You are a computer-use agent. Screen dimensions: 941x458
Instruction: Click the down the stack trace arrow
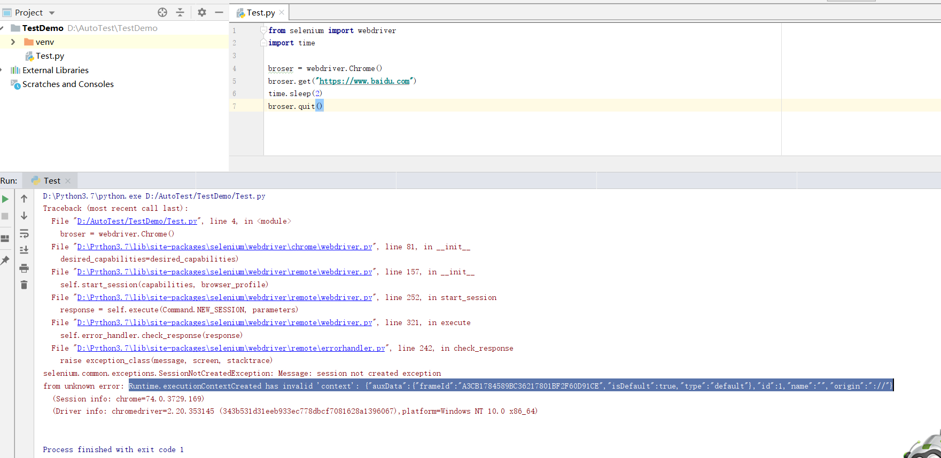24,216
